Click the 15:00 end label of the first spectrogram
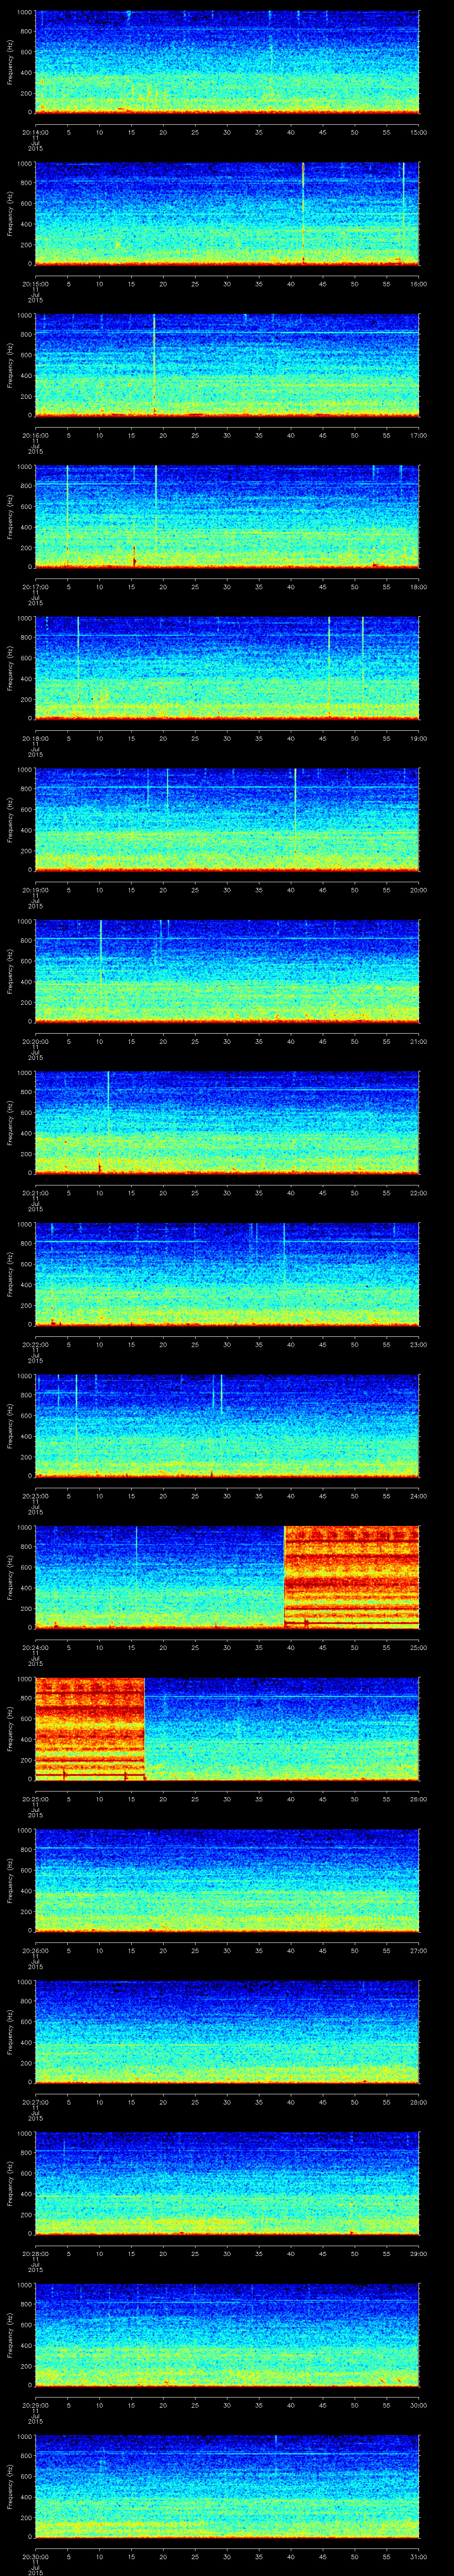 [418, 132]
